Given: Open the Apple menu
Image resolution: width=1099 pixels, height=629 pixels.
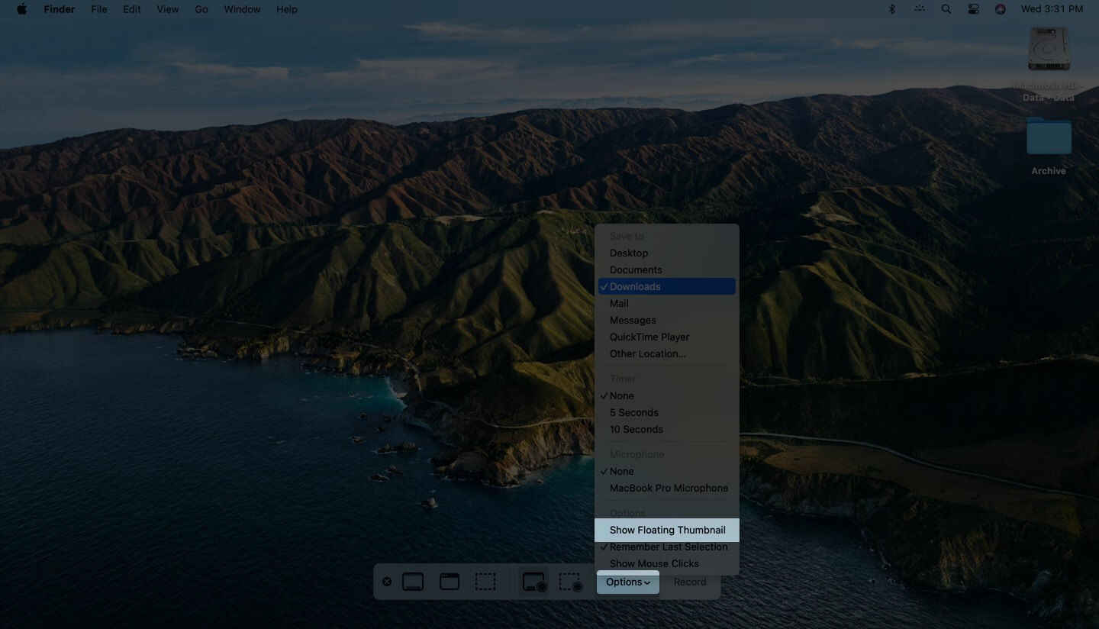Looking at the screenshot, I should 21,9.
